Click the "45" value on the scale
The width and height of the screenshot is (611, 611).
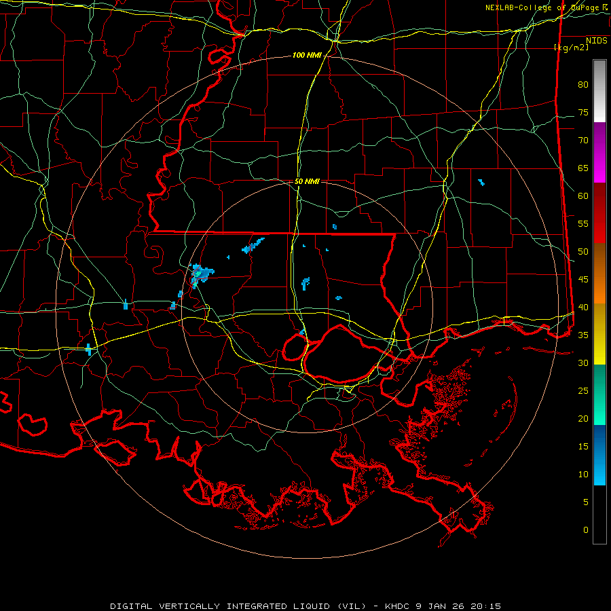click(583, 280)
